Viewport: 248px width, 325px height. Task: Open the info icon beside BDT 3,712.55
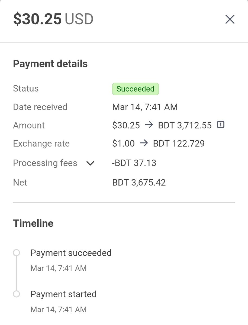[x=221, y=125]
